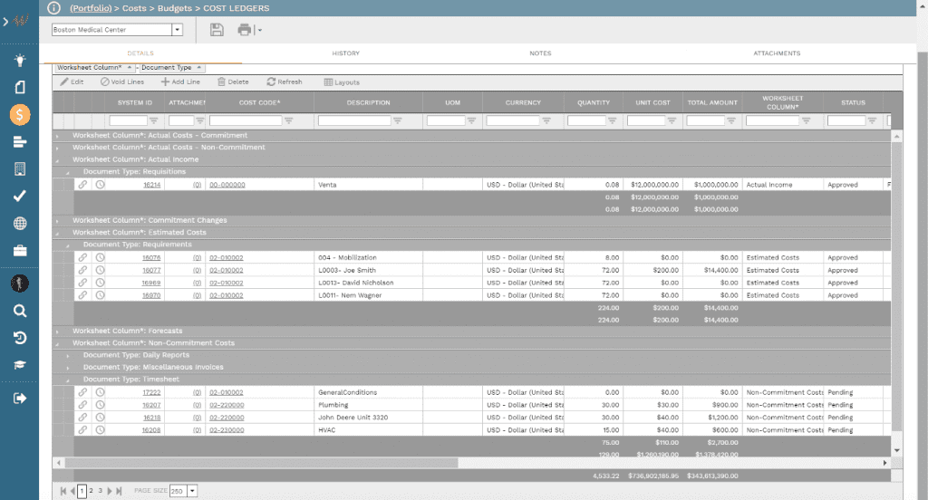Image resolution: width=928 pixels, height=500 pixels.
Task: Click the filter icon under the Quantity column
Action: (613, 120)
